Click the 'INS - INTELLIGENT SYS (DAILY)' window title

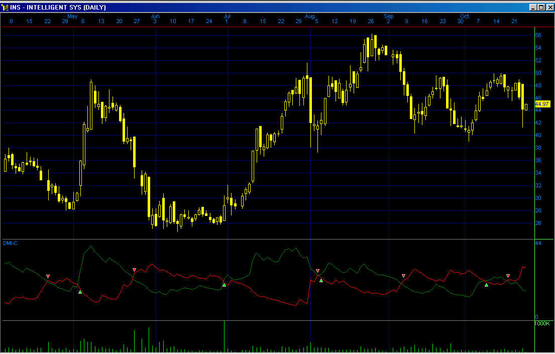(x=58, y=8)
